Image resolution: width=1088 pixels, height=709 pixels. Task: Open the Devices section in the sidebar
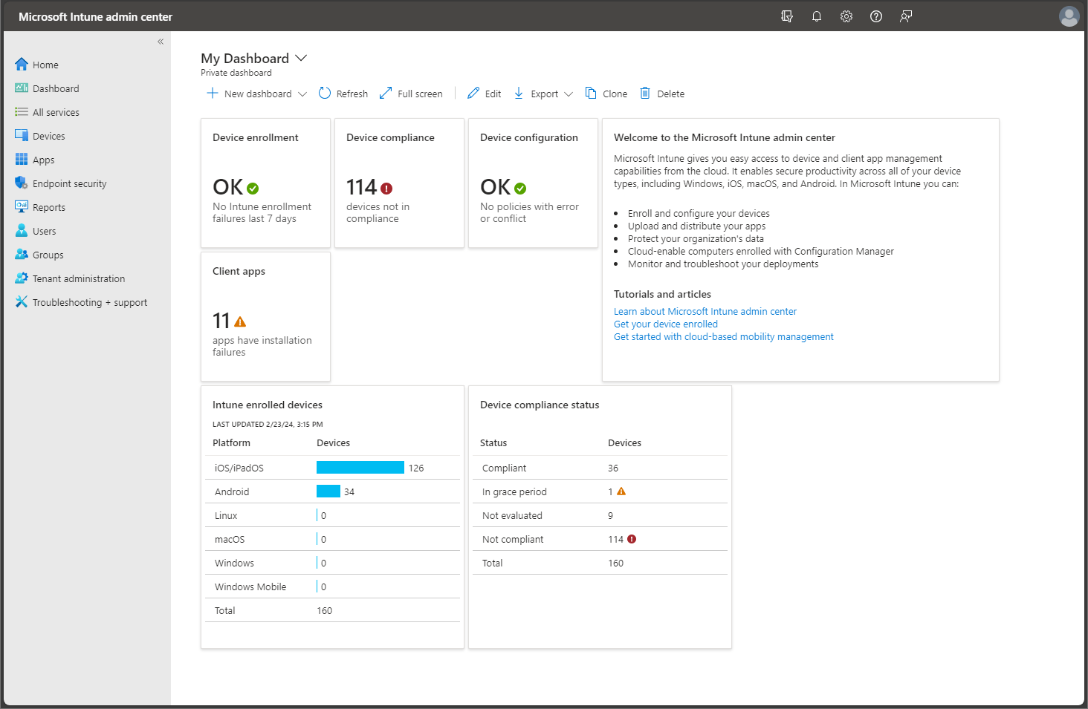(48, 135)
